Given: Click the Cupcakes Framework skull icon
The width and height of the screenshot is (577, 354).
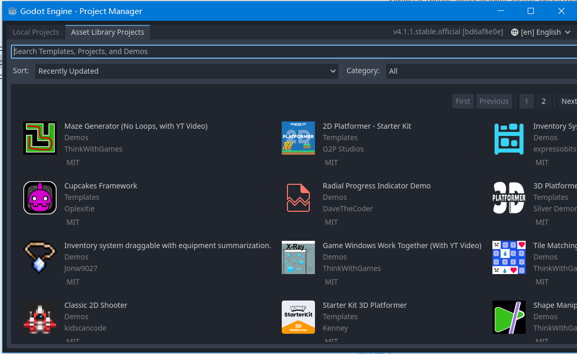Looking at the screenshot, I should tap(40, 198).
